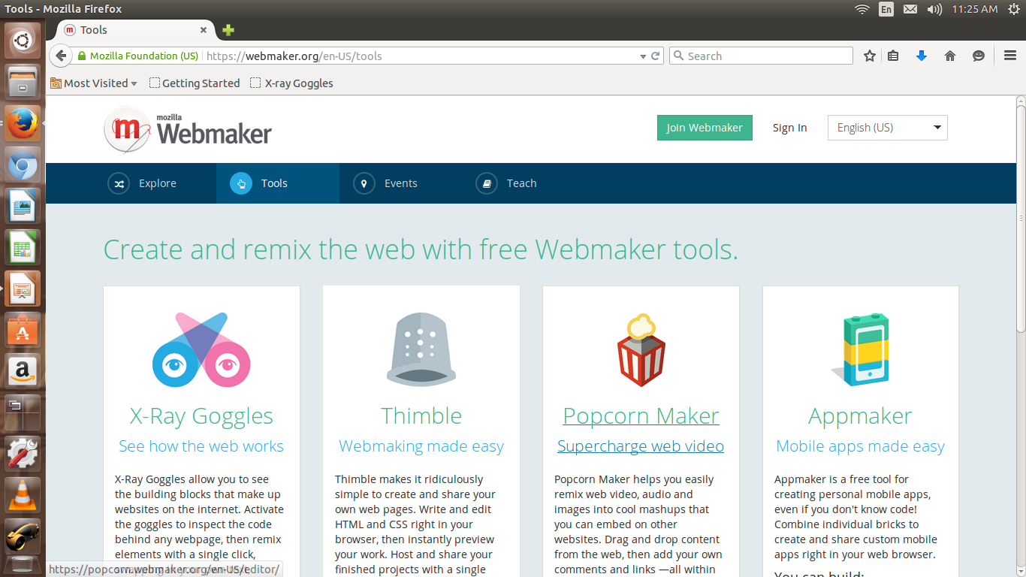Open Ubuntu Dash from launcher
Image resolution: width=1026 pixels, height=577 pixels.
coord(23,39)
